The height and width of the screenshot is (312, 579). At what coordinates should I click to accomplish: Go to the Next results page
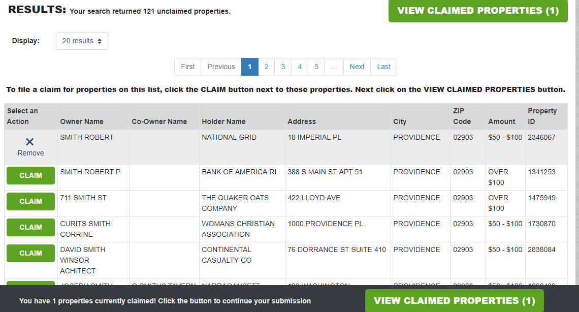click(x=357, y=67)
